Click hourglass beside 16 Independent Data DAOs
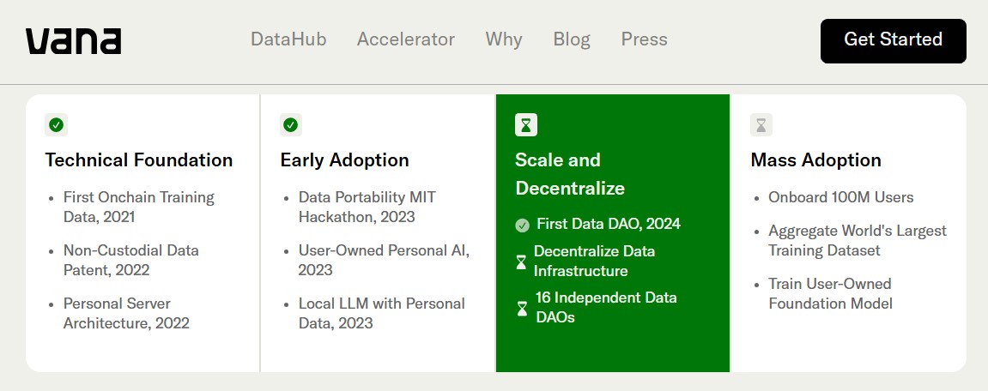The image size is (988, 391). tap(523, 309)
